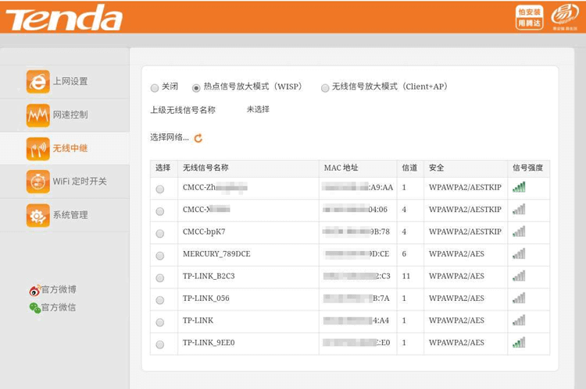Open the WiFi 定时开关 timer icon
Image resolution: width=586 pixels, height=389 pixels.
(x=38, y=182)
